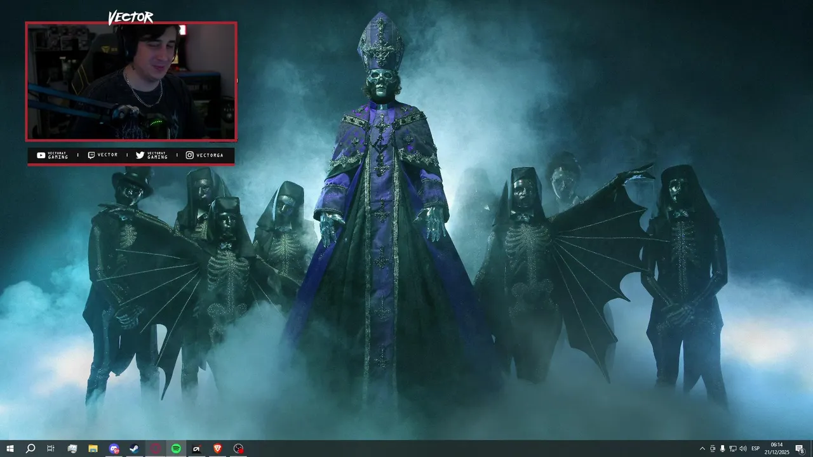Viewport: 813px width, 457px height.
Task: Switch to OBS Studio recording icon
Action: coord(238,449)
